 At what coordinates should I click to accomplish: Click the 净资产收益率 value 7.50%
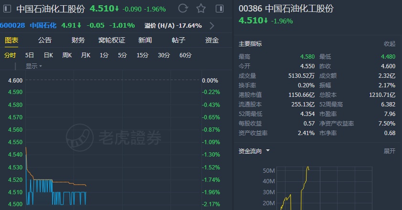387,124
